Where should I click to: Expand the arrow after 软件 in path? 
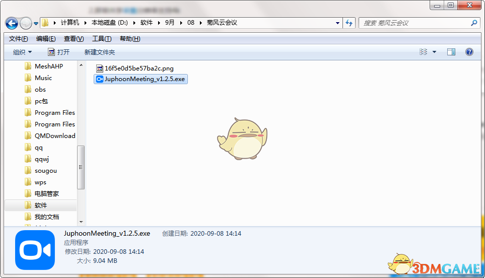coord(159,23)
